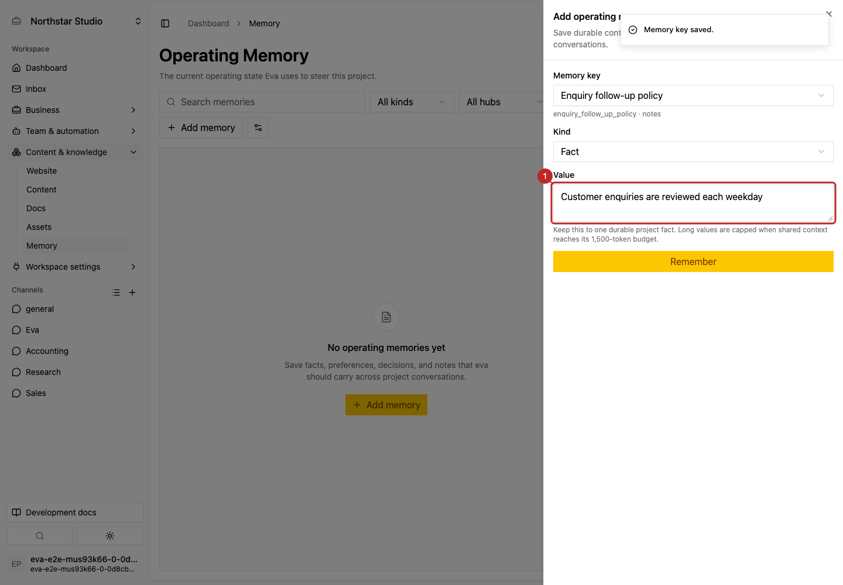Toggle the light theme sun icon
Image resolution: width=843 pixels, height=585 pixels.
(x=110, y=536)
